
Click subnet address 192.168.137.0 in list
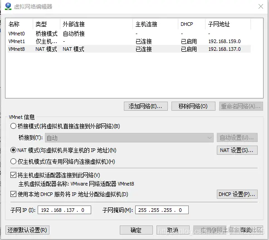coord(225,49)
